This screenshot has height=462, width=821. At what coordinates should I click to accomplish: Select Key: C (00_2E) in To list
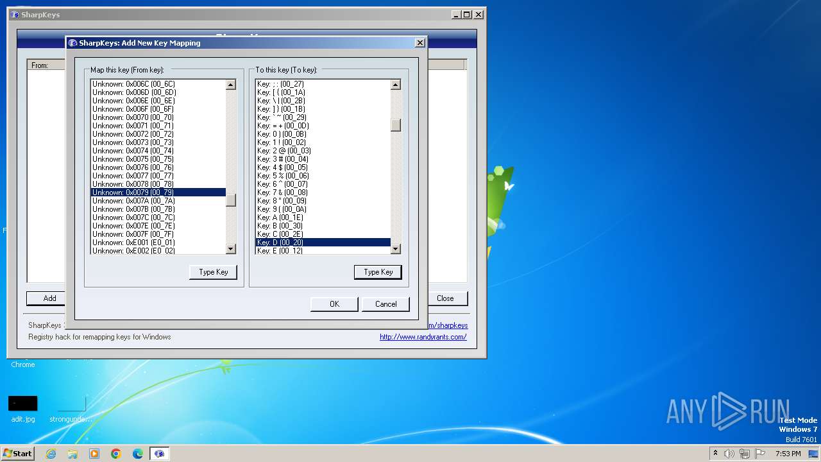click(x=323, y=234)
